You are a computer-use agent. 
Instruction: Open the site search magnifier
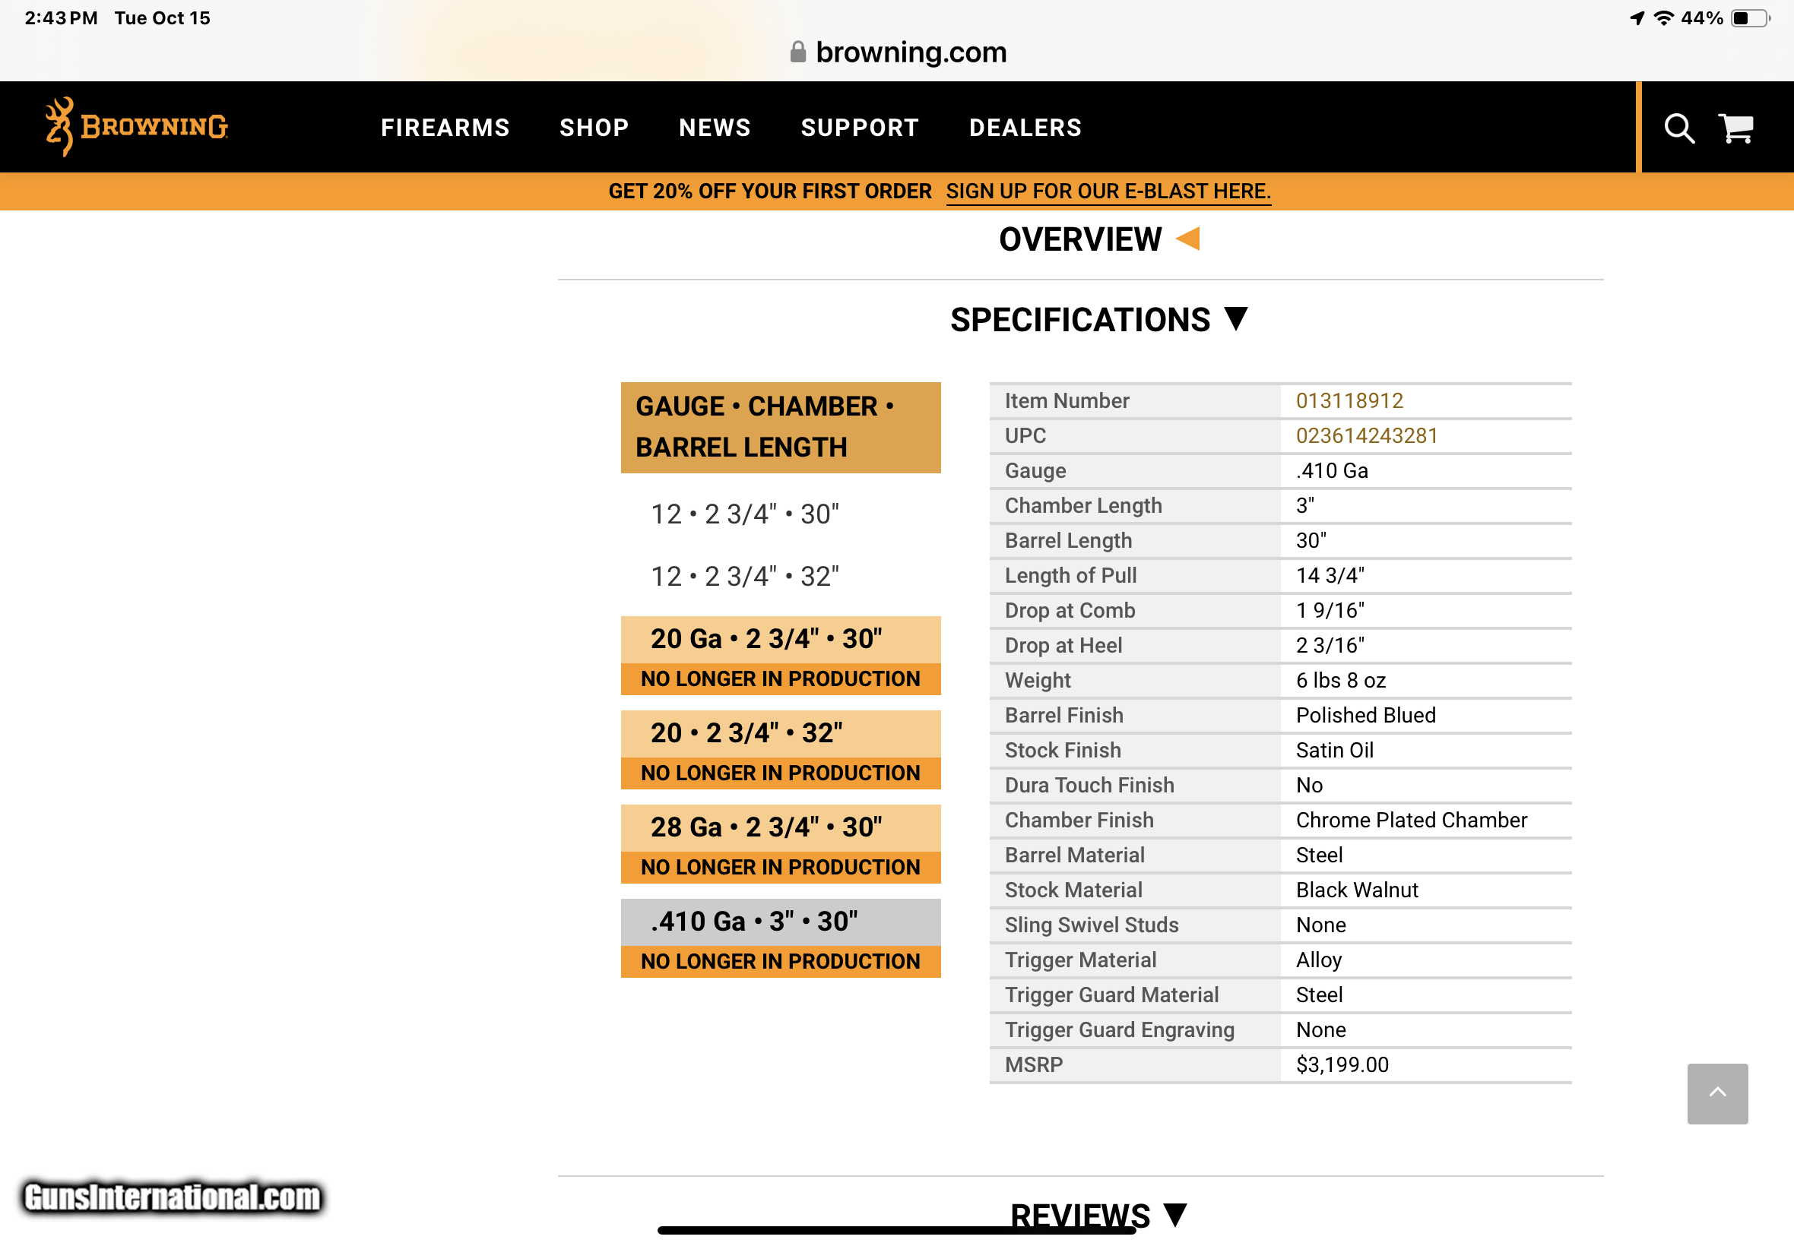pos(1678,128)
